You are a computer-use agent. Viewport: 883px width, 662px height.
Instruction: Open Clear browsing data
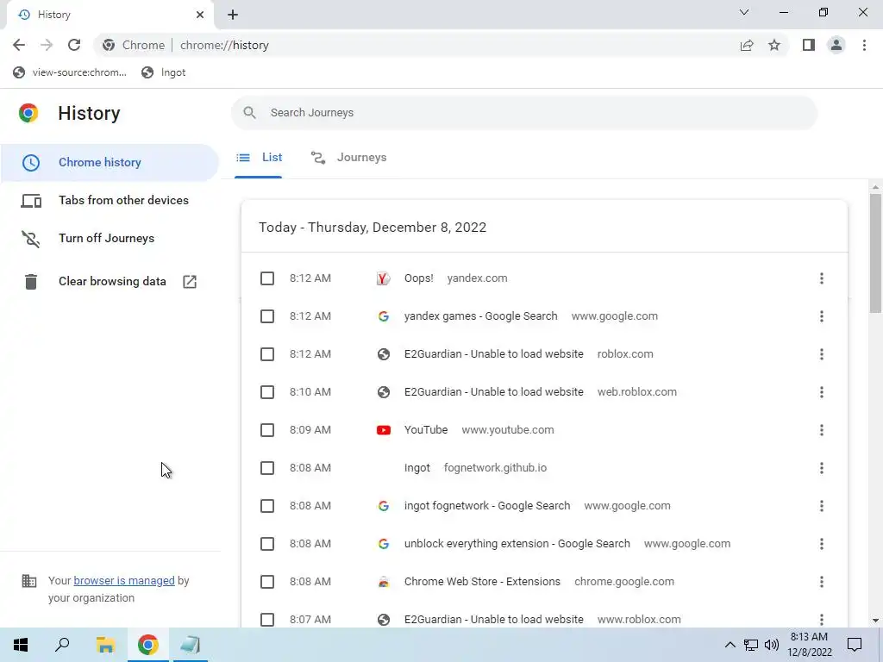coord(110,282)
